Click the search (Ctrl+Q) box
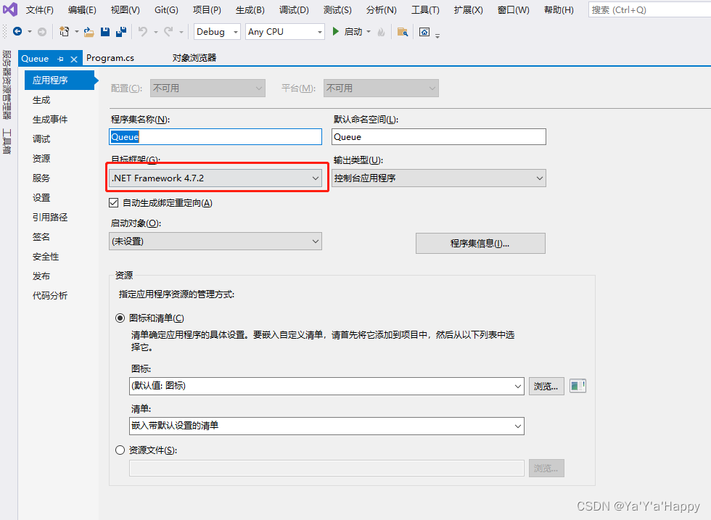 [x=649, y=10]
